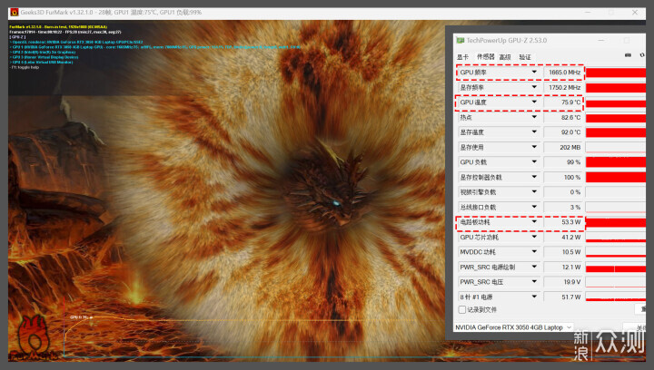This screenshot has width=654, height=370.
Task: Click the GPU-Z refresh icon
Action: tap(642, 55)
